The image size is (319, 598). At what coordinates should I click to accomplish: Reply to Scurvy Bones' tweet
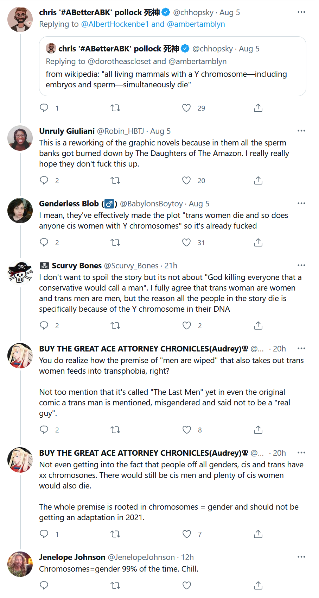click(x=44, y=325)
